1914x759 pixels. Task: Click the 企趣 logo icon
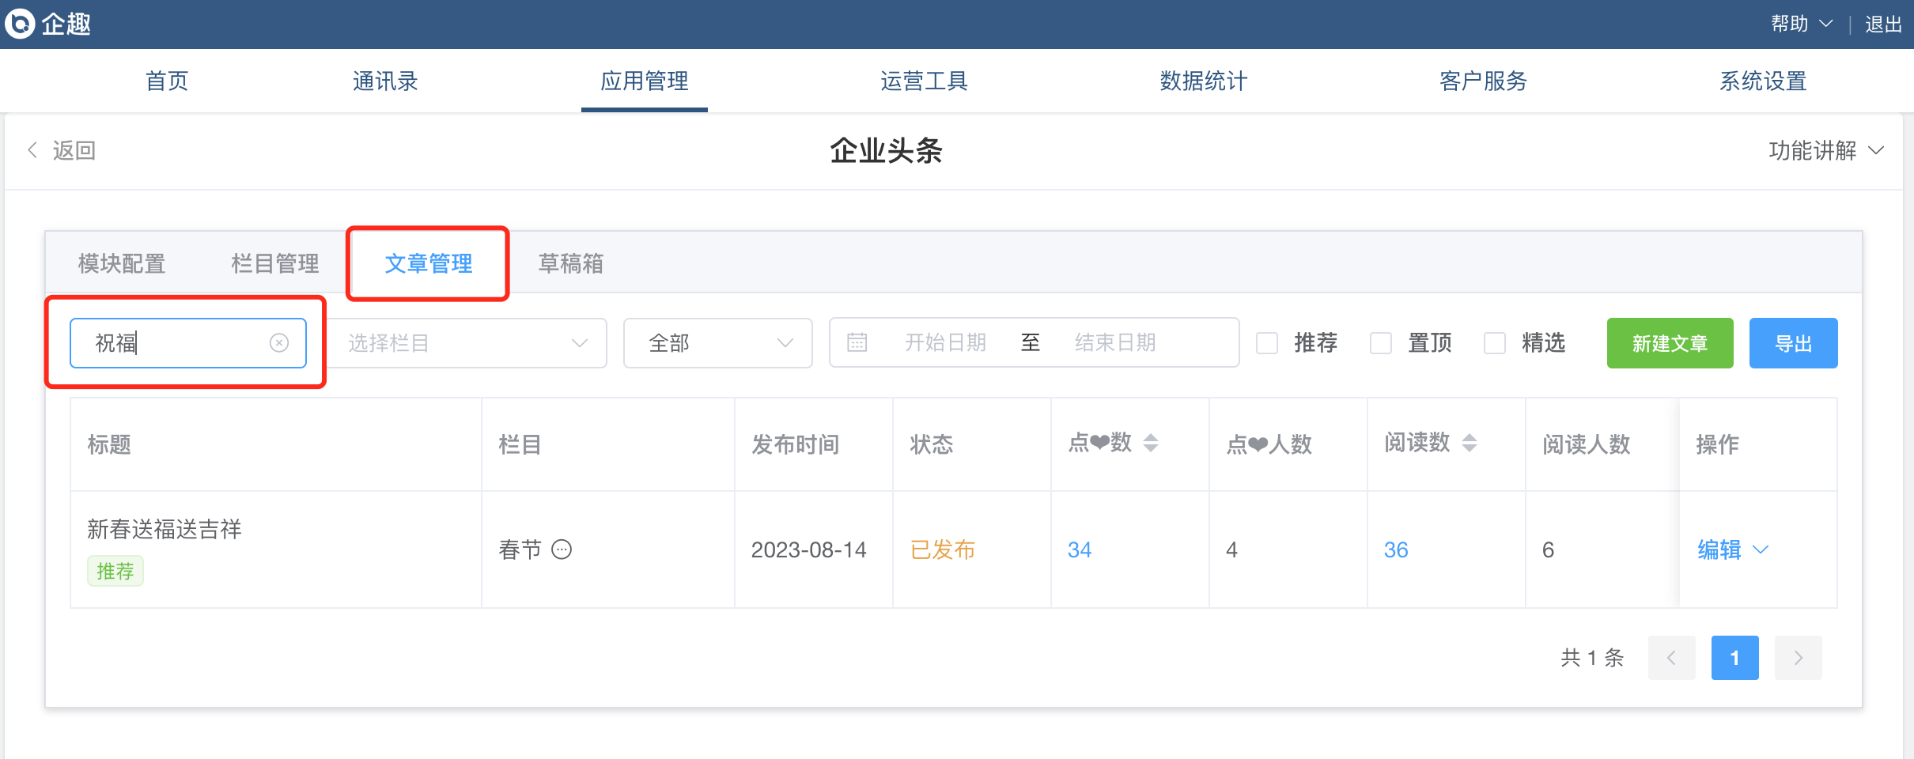tap(20, 24)
